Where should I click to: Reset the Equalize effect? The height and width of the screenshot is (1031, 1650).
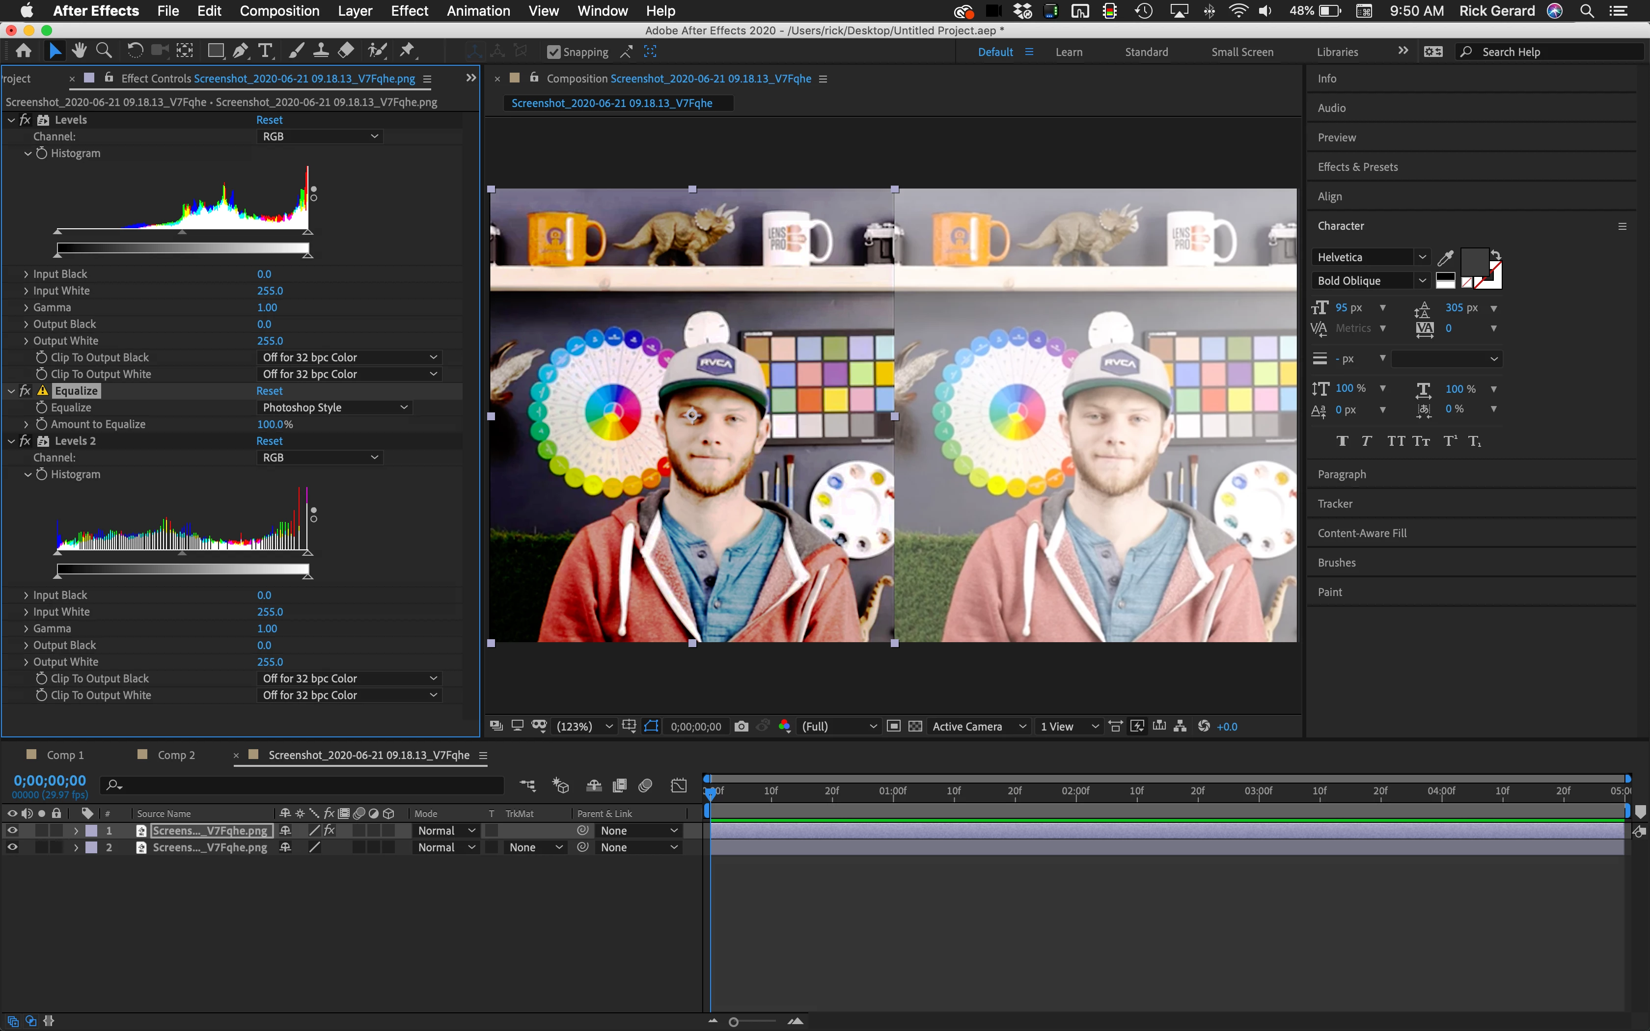click(x=269, y=391)
